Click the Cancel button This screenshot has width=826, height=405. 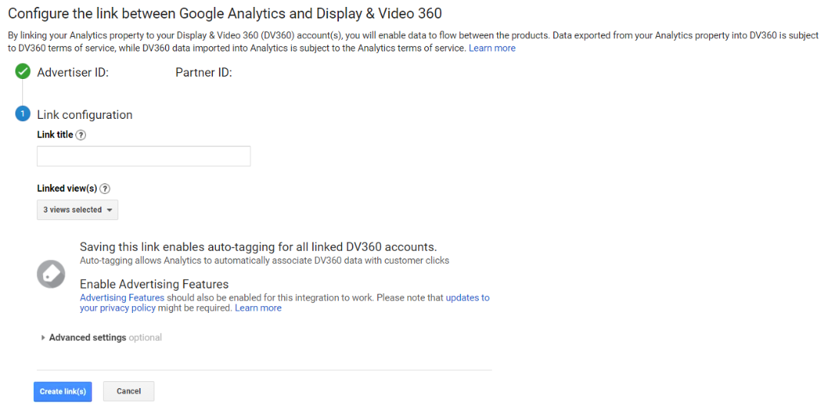(x=128, y=391)
